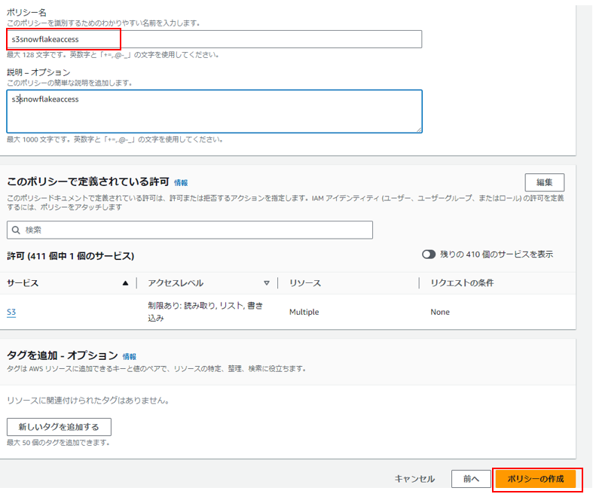The height and width of the screenshot is (494, 596).
Task: Click the サービス column header
Action: (x=23, y=283)
